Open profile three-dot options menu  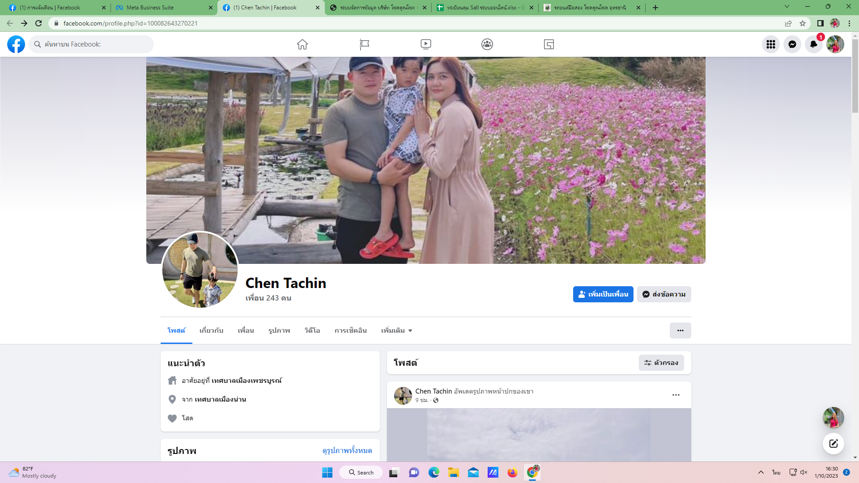(680, 330)
